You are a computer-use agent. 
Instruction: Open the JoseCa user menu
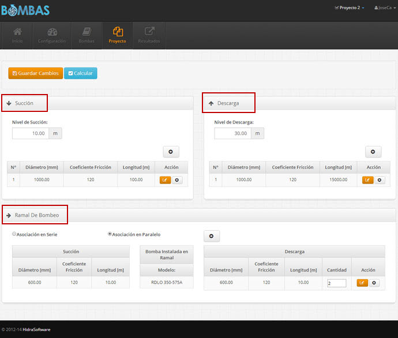[384, 8]
